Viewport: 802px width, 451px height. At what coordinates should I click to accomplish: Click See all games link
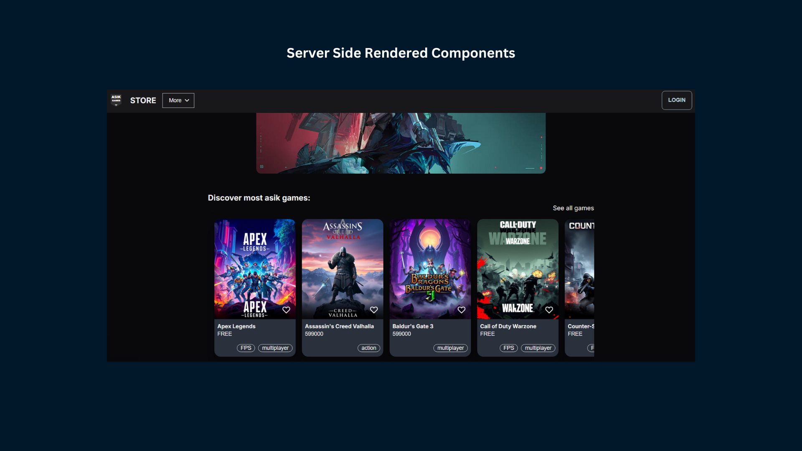pos(573,208)
